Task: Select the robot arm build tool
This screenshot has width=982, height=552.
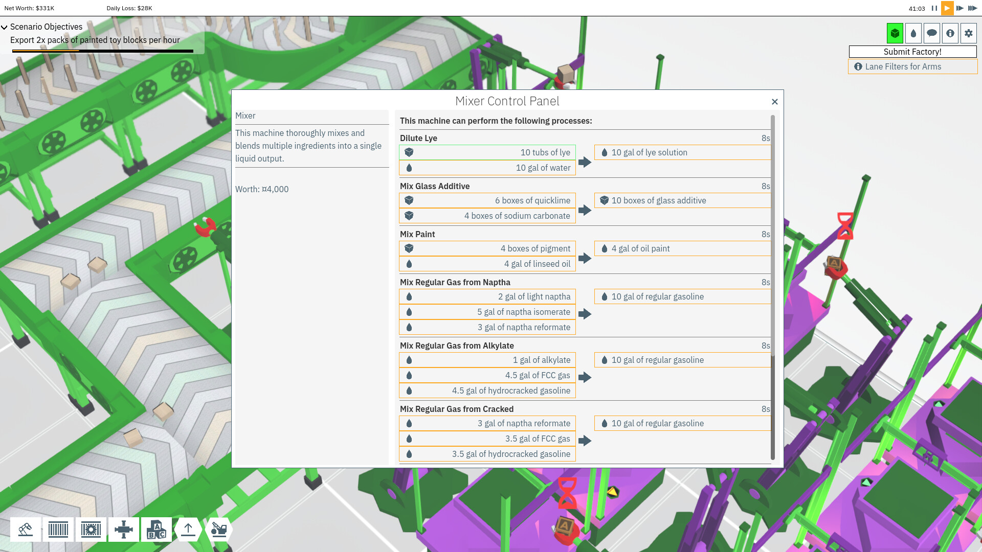Action: 26,530
